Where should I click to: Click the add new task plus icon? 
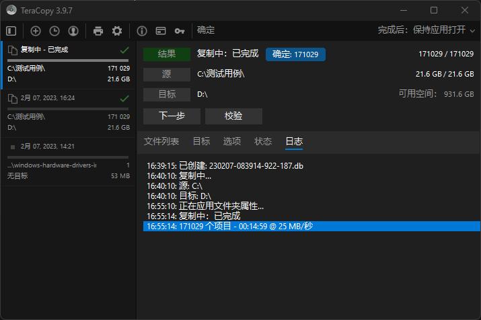36,31
